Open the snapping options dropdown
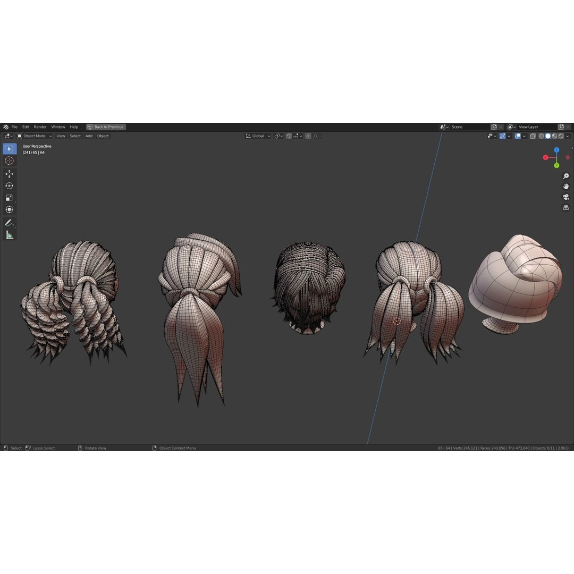This screenshot has height=574, width=574. click(298, 136)
